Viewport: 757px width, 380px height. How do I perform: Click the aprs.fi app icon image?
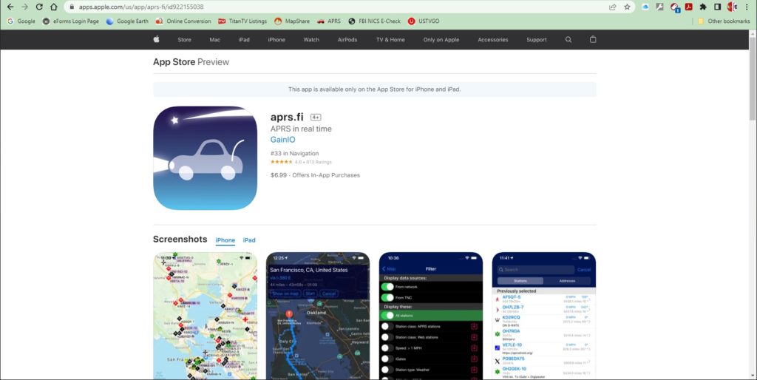click(x=206, y=158)
